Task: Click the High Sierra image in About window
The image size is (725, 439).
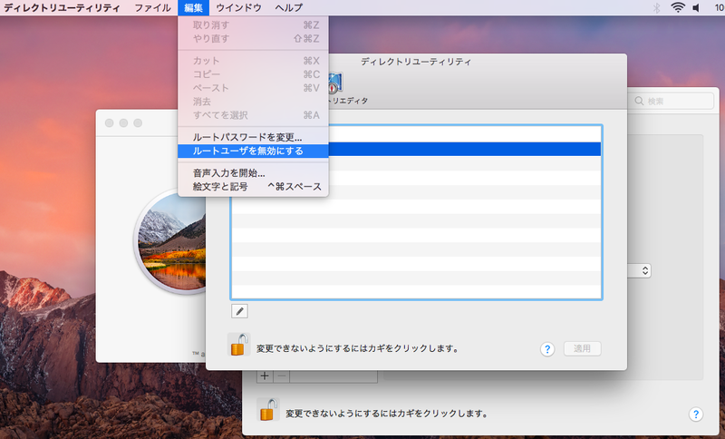Action: click(x=171, y=241)
